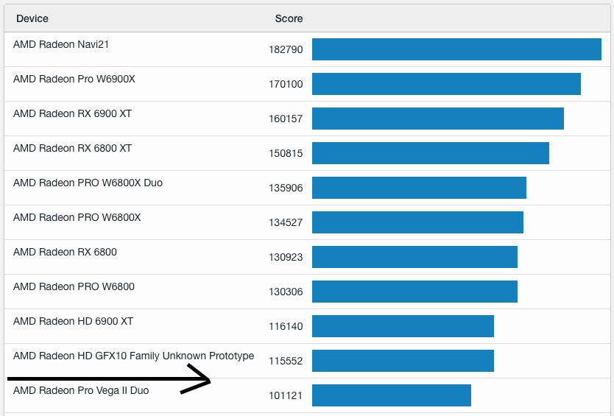Click the Pro Vega II Duo score bar

point(392,395)
